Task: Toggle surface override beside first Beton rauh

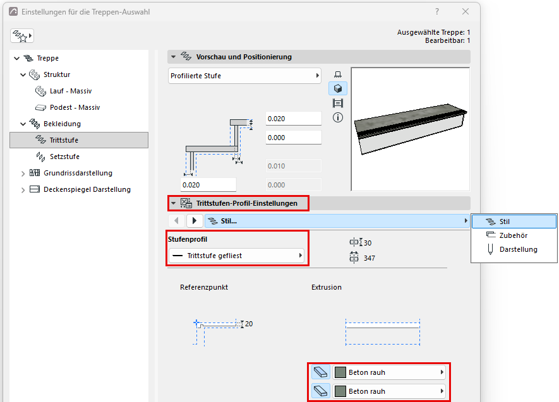Action: [x=320, y=372]
